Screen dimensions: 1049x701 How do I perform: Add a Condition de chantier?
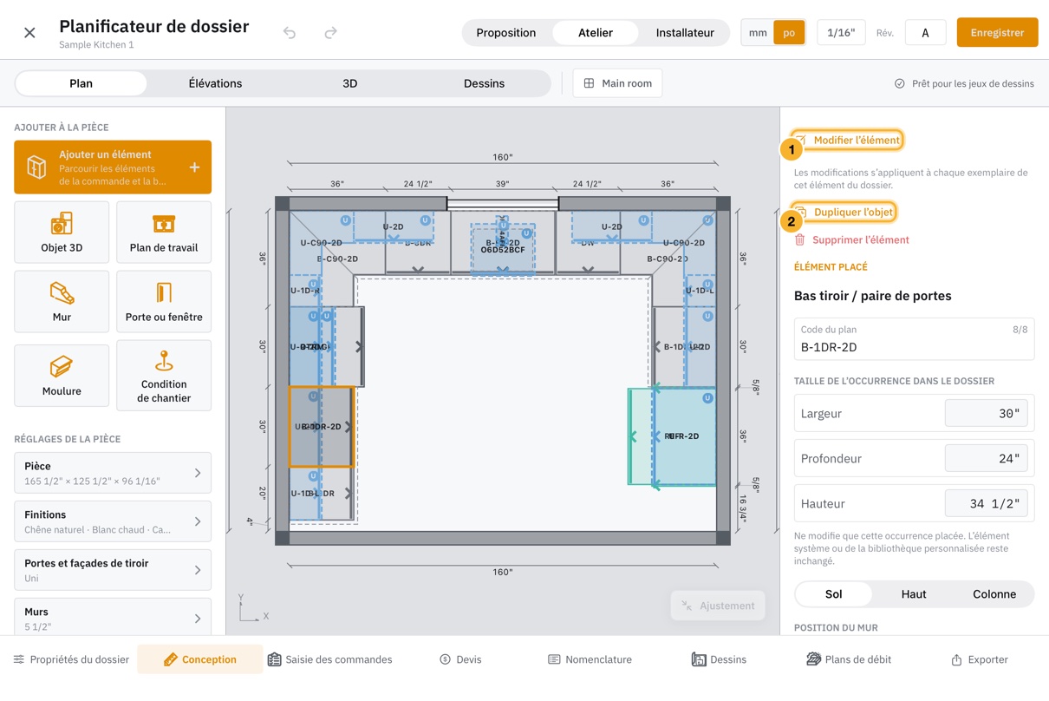[164, 375]
